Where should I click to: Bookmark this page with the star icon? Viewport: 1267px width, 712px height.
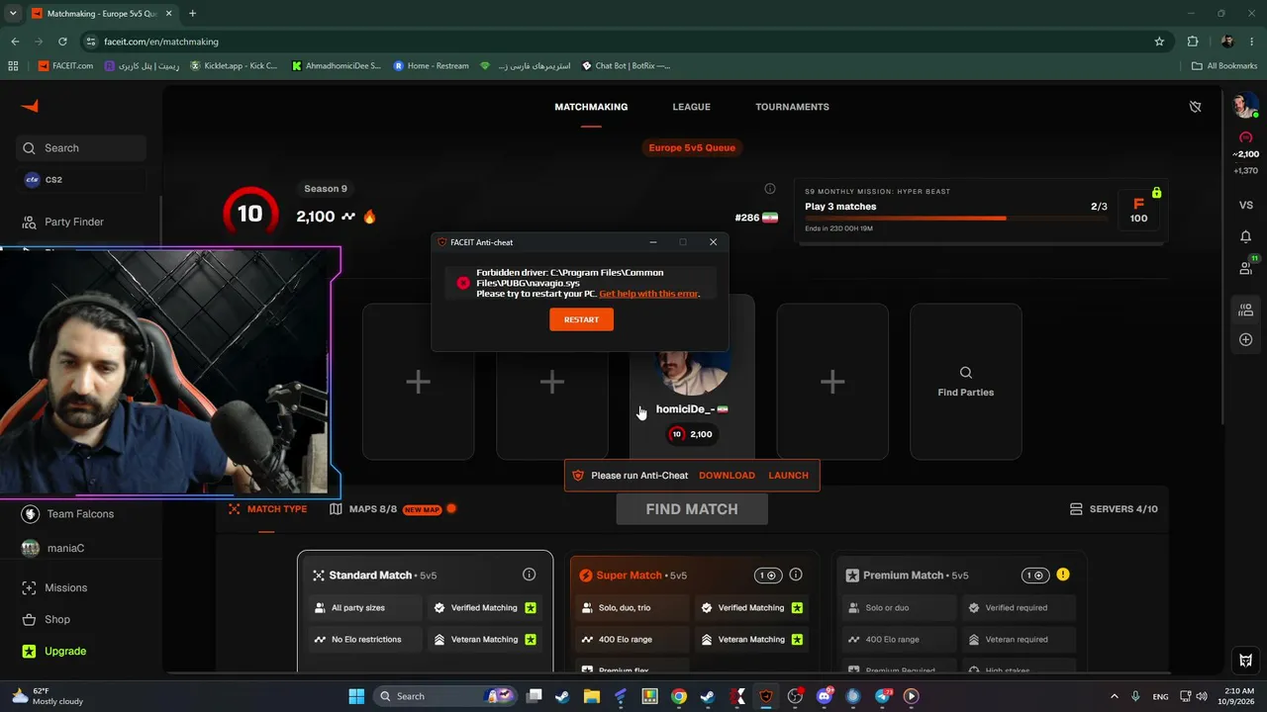tap(1159, 42)
